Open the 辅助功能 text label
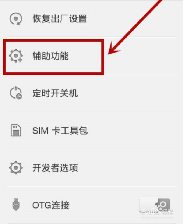The width and height of the screenshot is (184, 224). (x=51, y=56)
